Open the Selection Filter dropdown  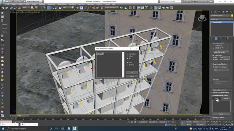tap(26, 7)
